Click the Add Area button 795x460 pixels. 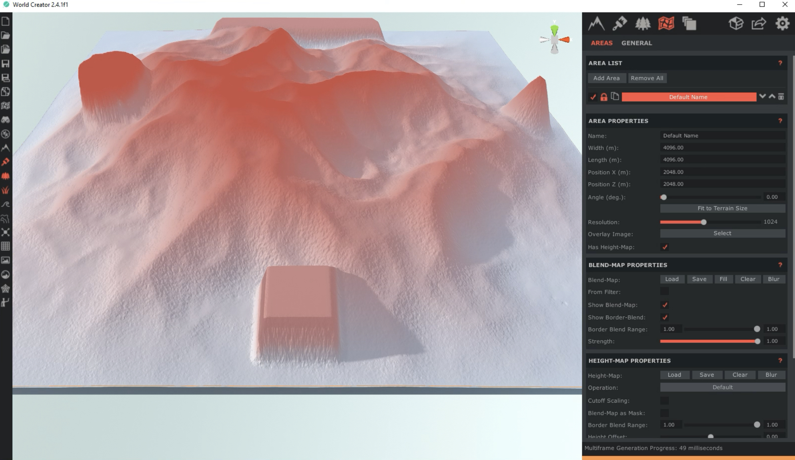tap(606, 78)
